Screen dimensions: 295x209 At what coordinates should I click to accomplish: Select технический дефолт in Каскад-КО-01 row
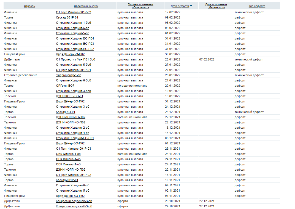coord(249,112)
